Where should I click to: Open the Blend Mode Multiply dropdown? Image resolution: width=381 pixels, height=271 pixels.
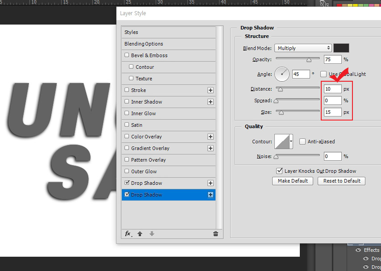click(x=303, y=48)
